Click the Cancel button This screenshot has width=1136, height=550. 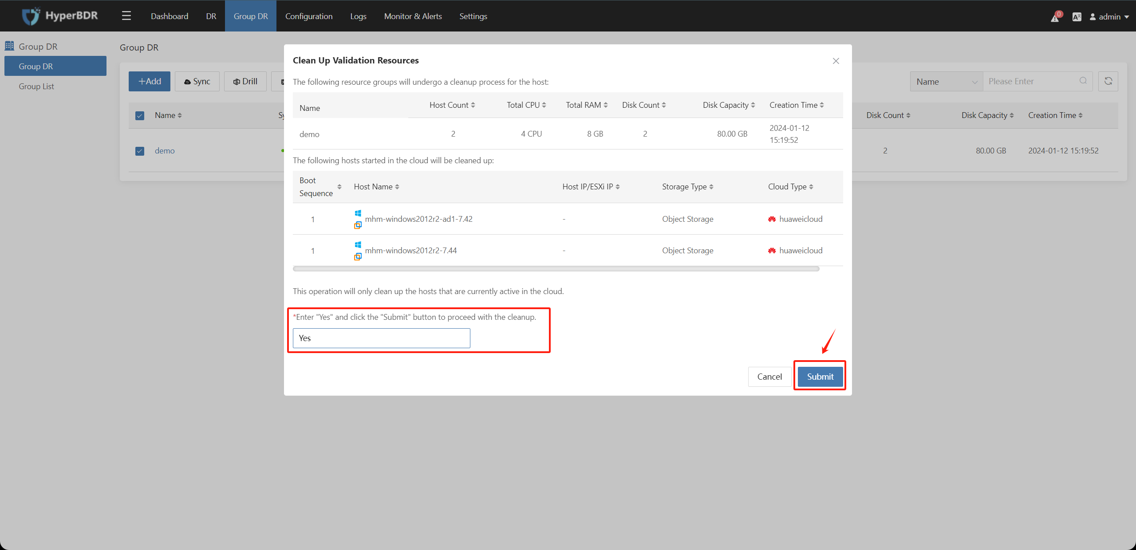point(769,376)
